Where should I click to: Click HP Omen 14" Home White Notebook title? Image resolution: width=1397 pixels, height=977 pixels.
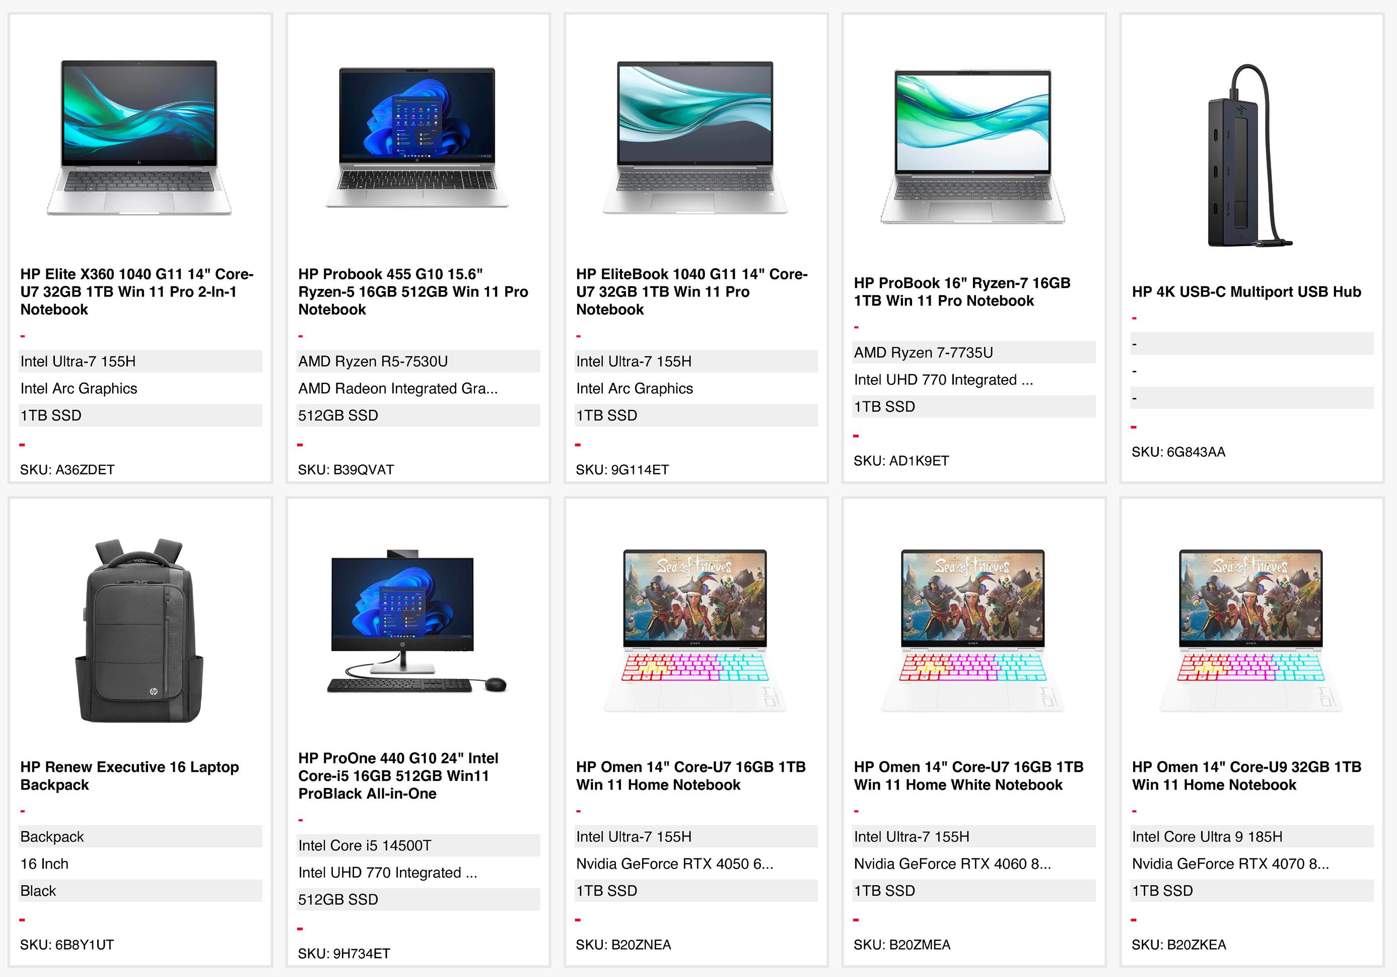[x=968, y=775]
